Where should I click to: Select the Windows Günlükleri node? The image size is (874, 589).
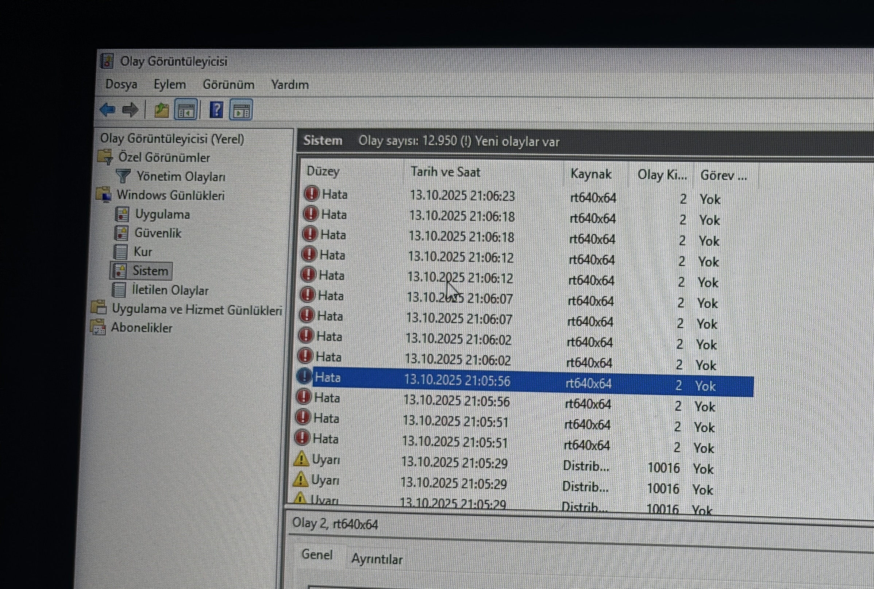tap(170, 195)
